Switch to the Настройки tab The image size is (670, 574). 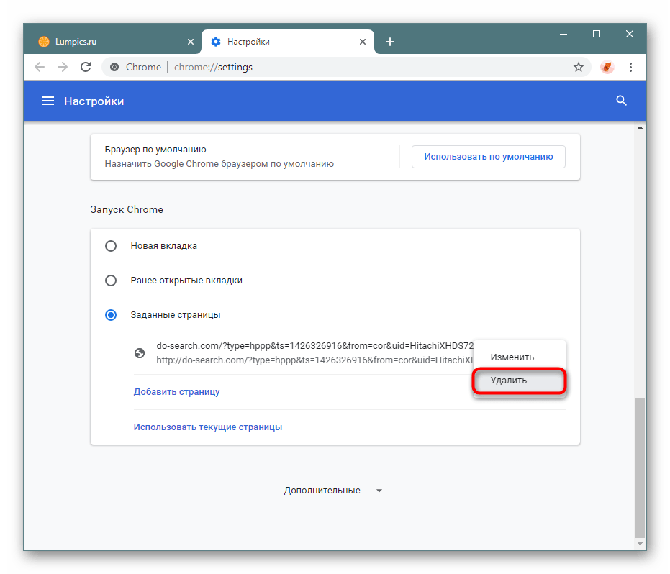point(288,42)
